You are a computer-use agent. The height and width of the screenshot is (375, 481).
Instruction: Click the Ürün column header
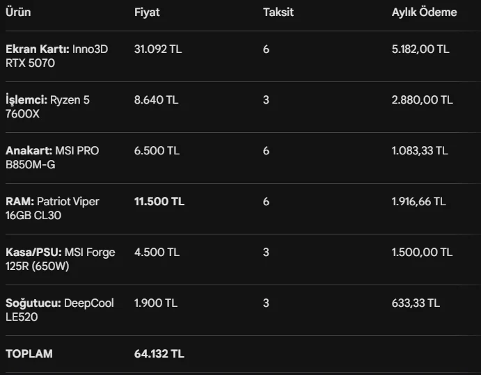[18, 13]
